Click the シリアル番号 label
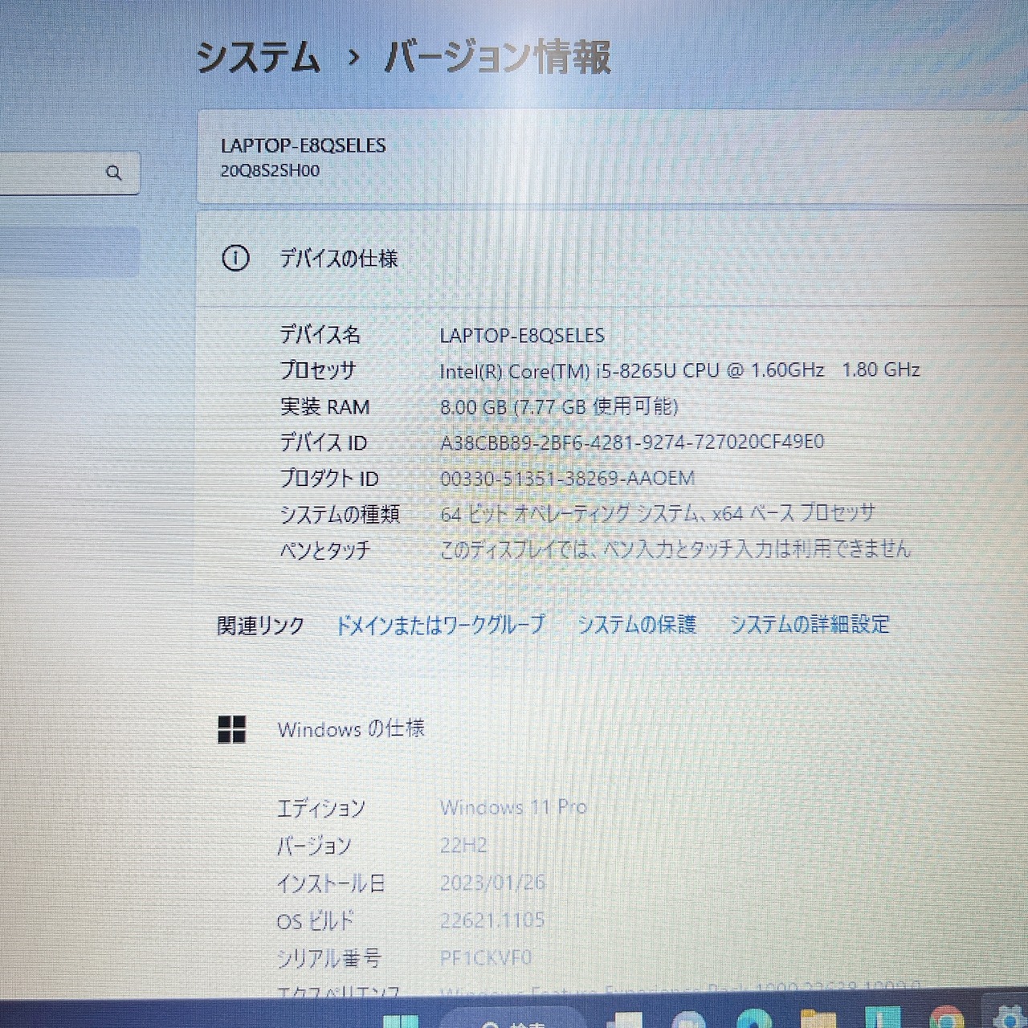 [328, 958]
